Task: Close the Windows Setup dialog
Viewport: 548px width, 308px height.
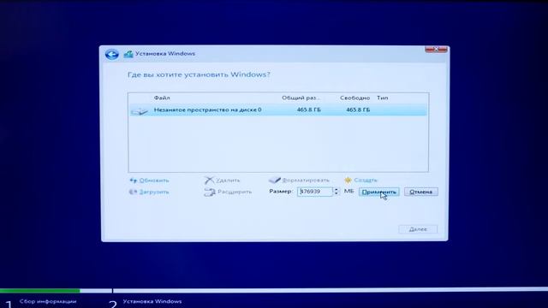Action: point(436,50)
